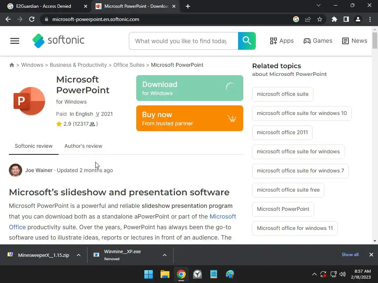Select 'microsoft office suite free' tag
378x283 pixels.
[x=288, y=190]
